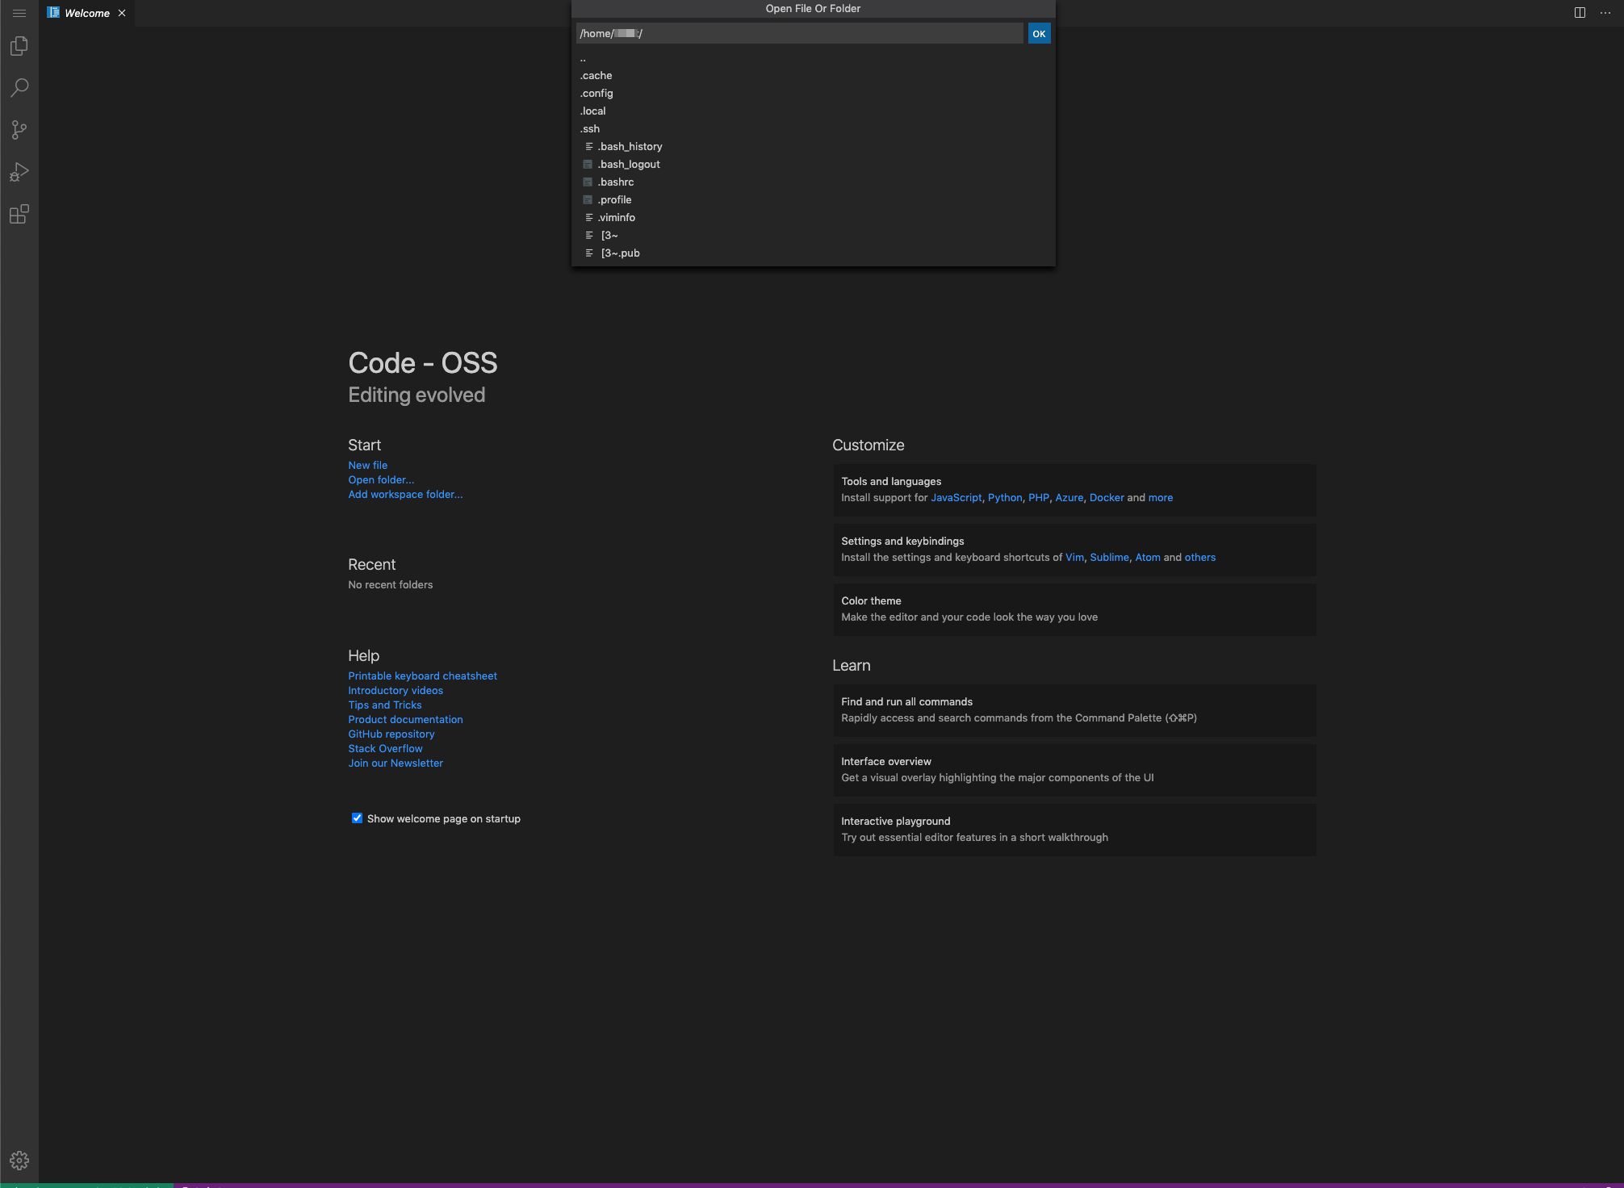Open the Search view in activity bar
Viewport: 1624px width, 1188px height.
tap(19, 88)
